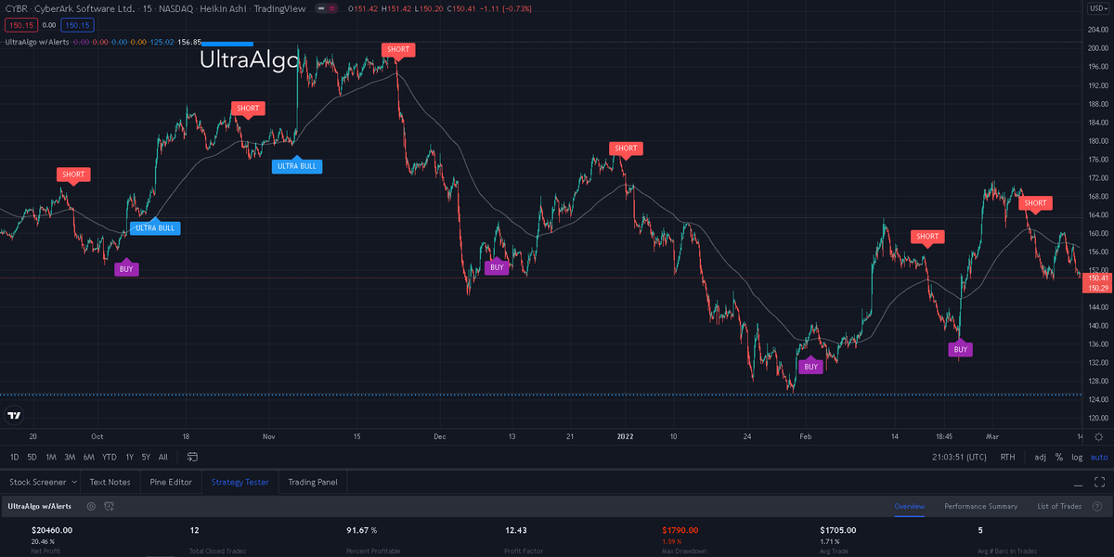The height and width of the screenshot is (557, 1114).
Task: Click the ULTRA BULL label near October
Action: pyautogui.click(x=155, y=227)
